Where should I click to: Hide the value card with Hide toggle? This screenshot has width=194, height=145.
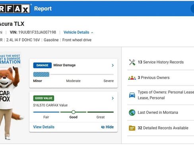click(107, 127)
